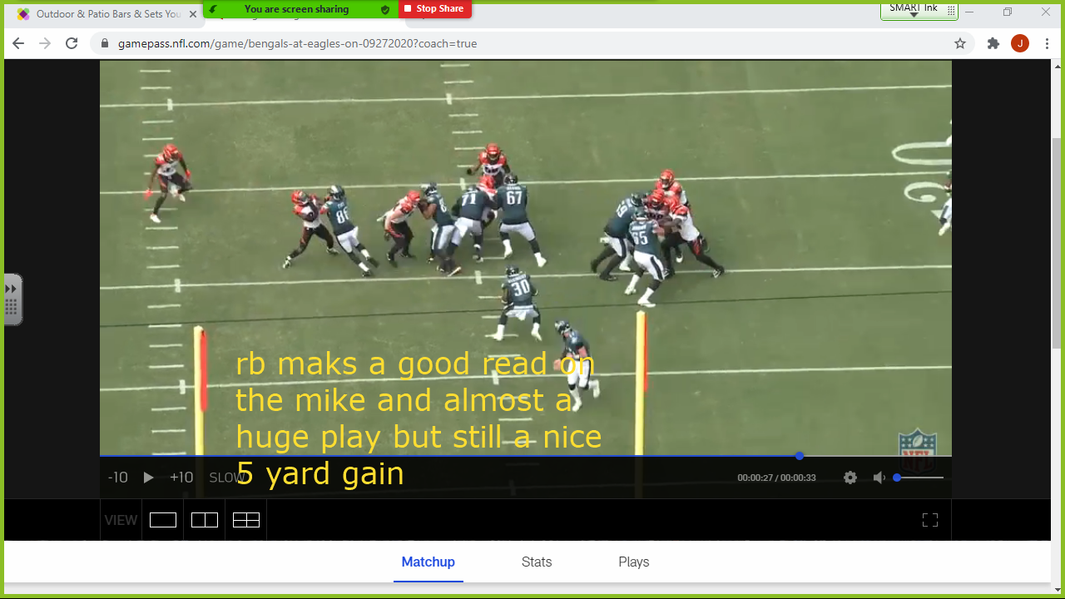Click the SMART Ink toolbar icon
The width and height of the screenshot is (1065, 599).
[x=949, y=11]
